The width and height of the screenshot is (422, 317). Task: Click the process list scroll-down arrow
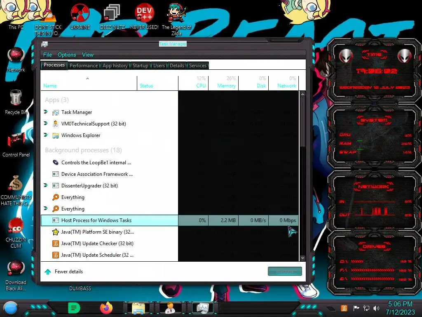pyautogui.click(x=302, y=258)
